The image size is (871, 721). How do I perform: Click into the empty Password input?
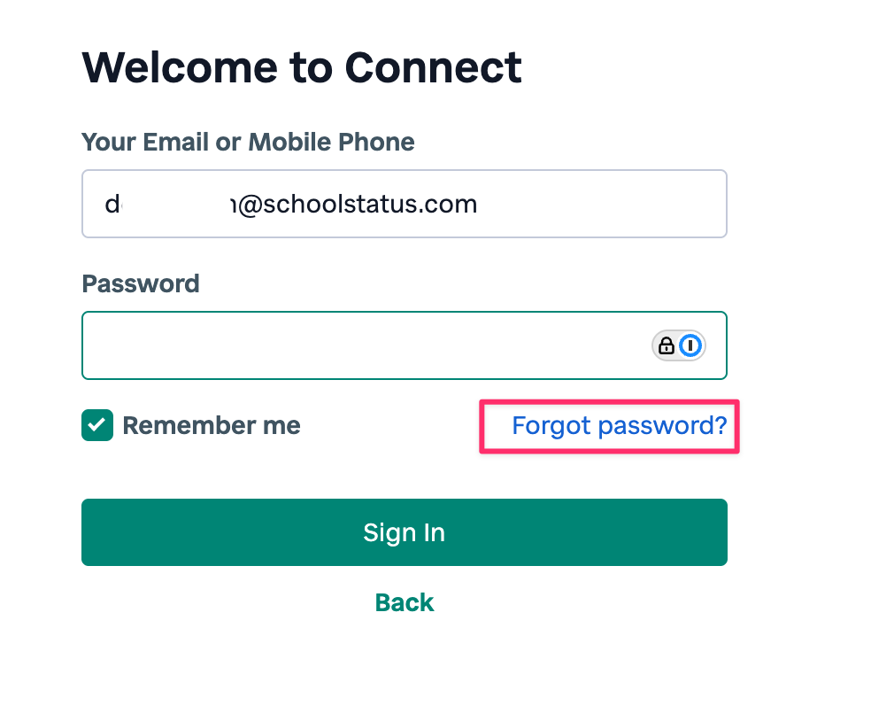tap(354, 345)
